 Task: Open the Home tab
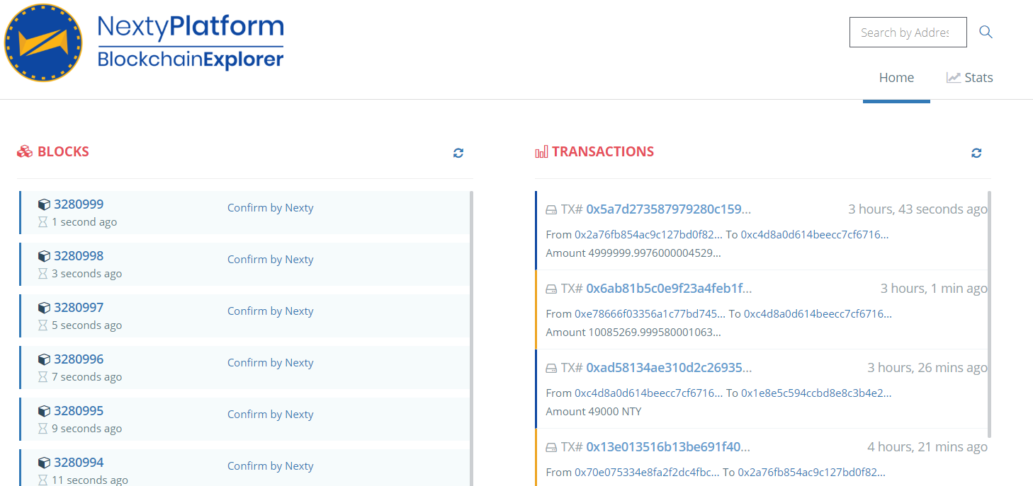tap(896, 78)
